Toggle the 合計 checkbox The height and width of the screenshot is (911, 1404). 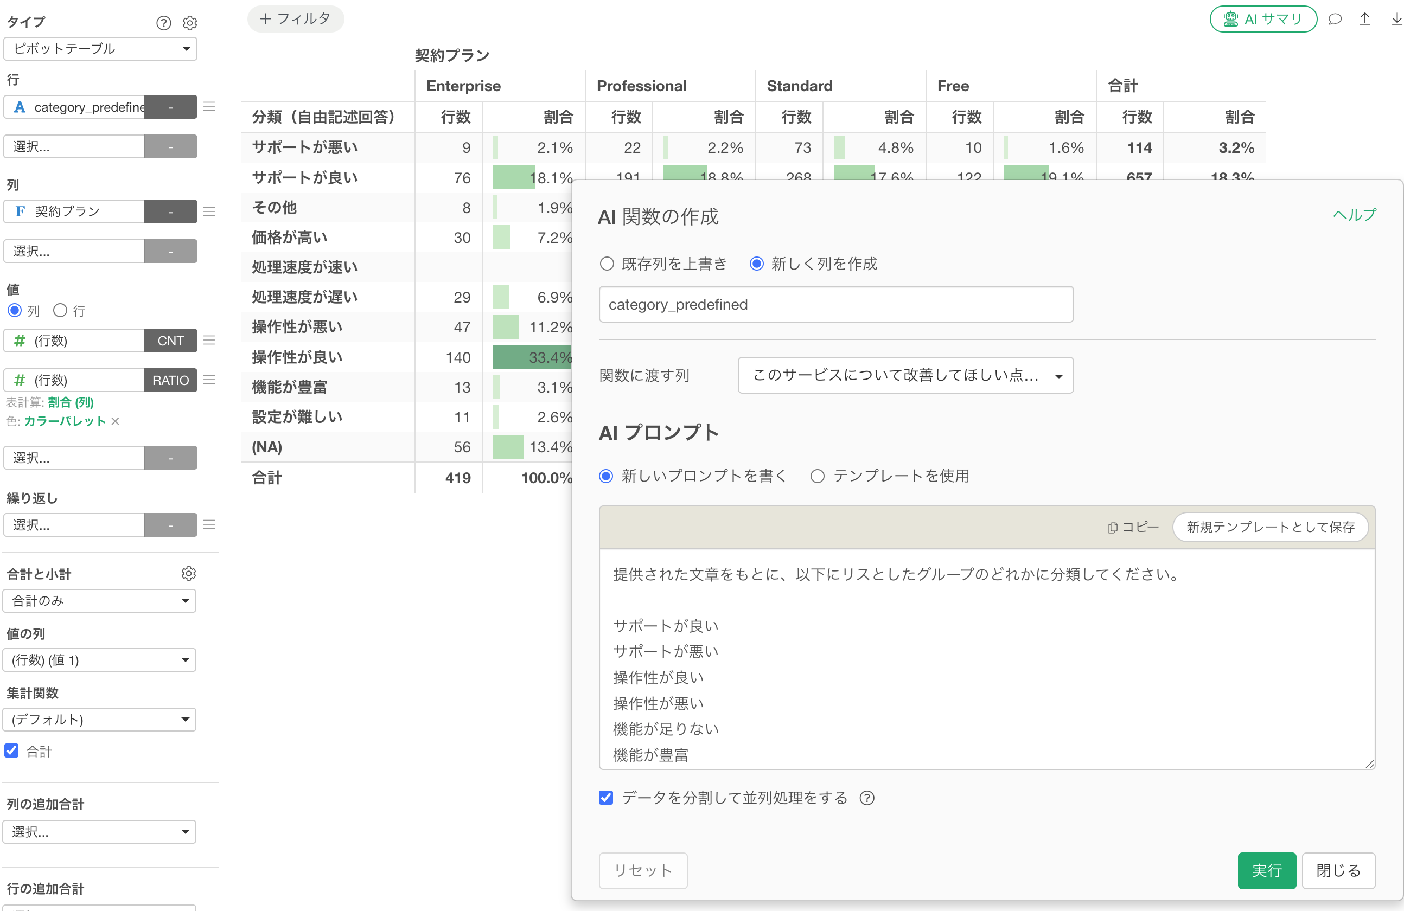(12, 750)
